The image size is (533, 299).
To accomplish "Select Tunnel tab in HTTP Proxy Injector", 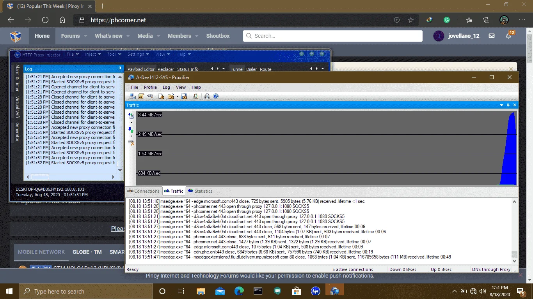I will pyautogui.click(x=237, y=69).
